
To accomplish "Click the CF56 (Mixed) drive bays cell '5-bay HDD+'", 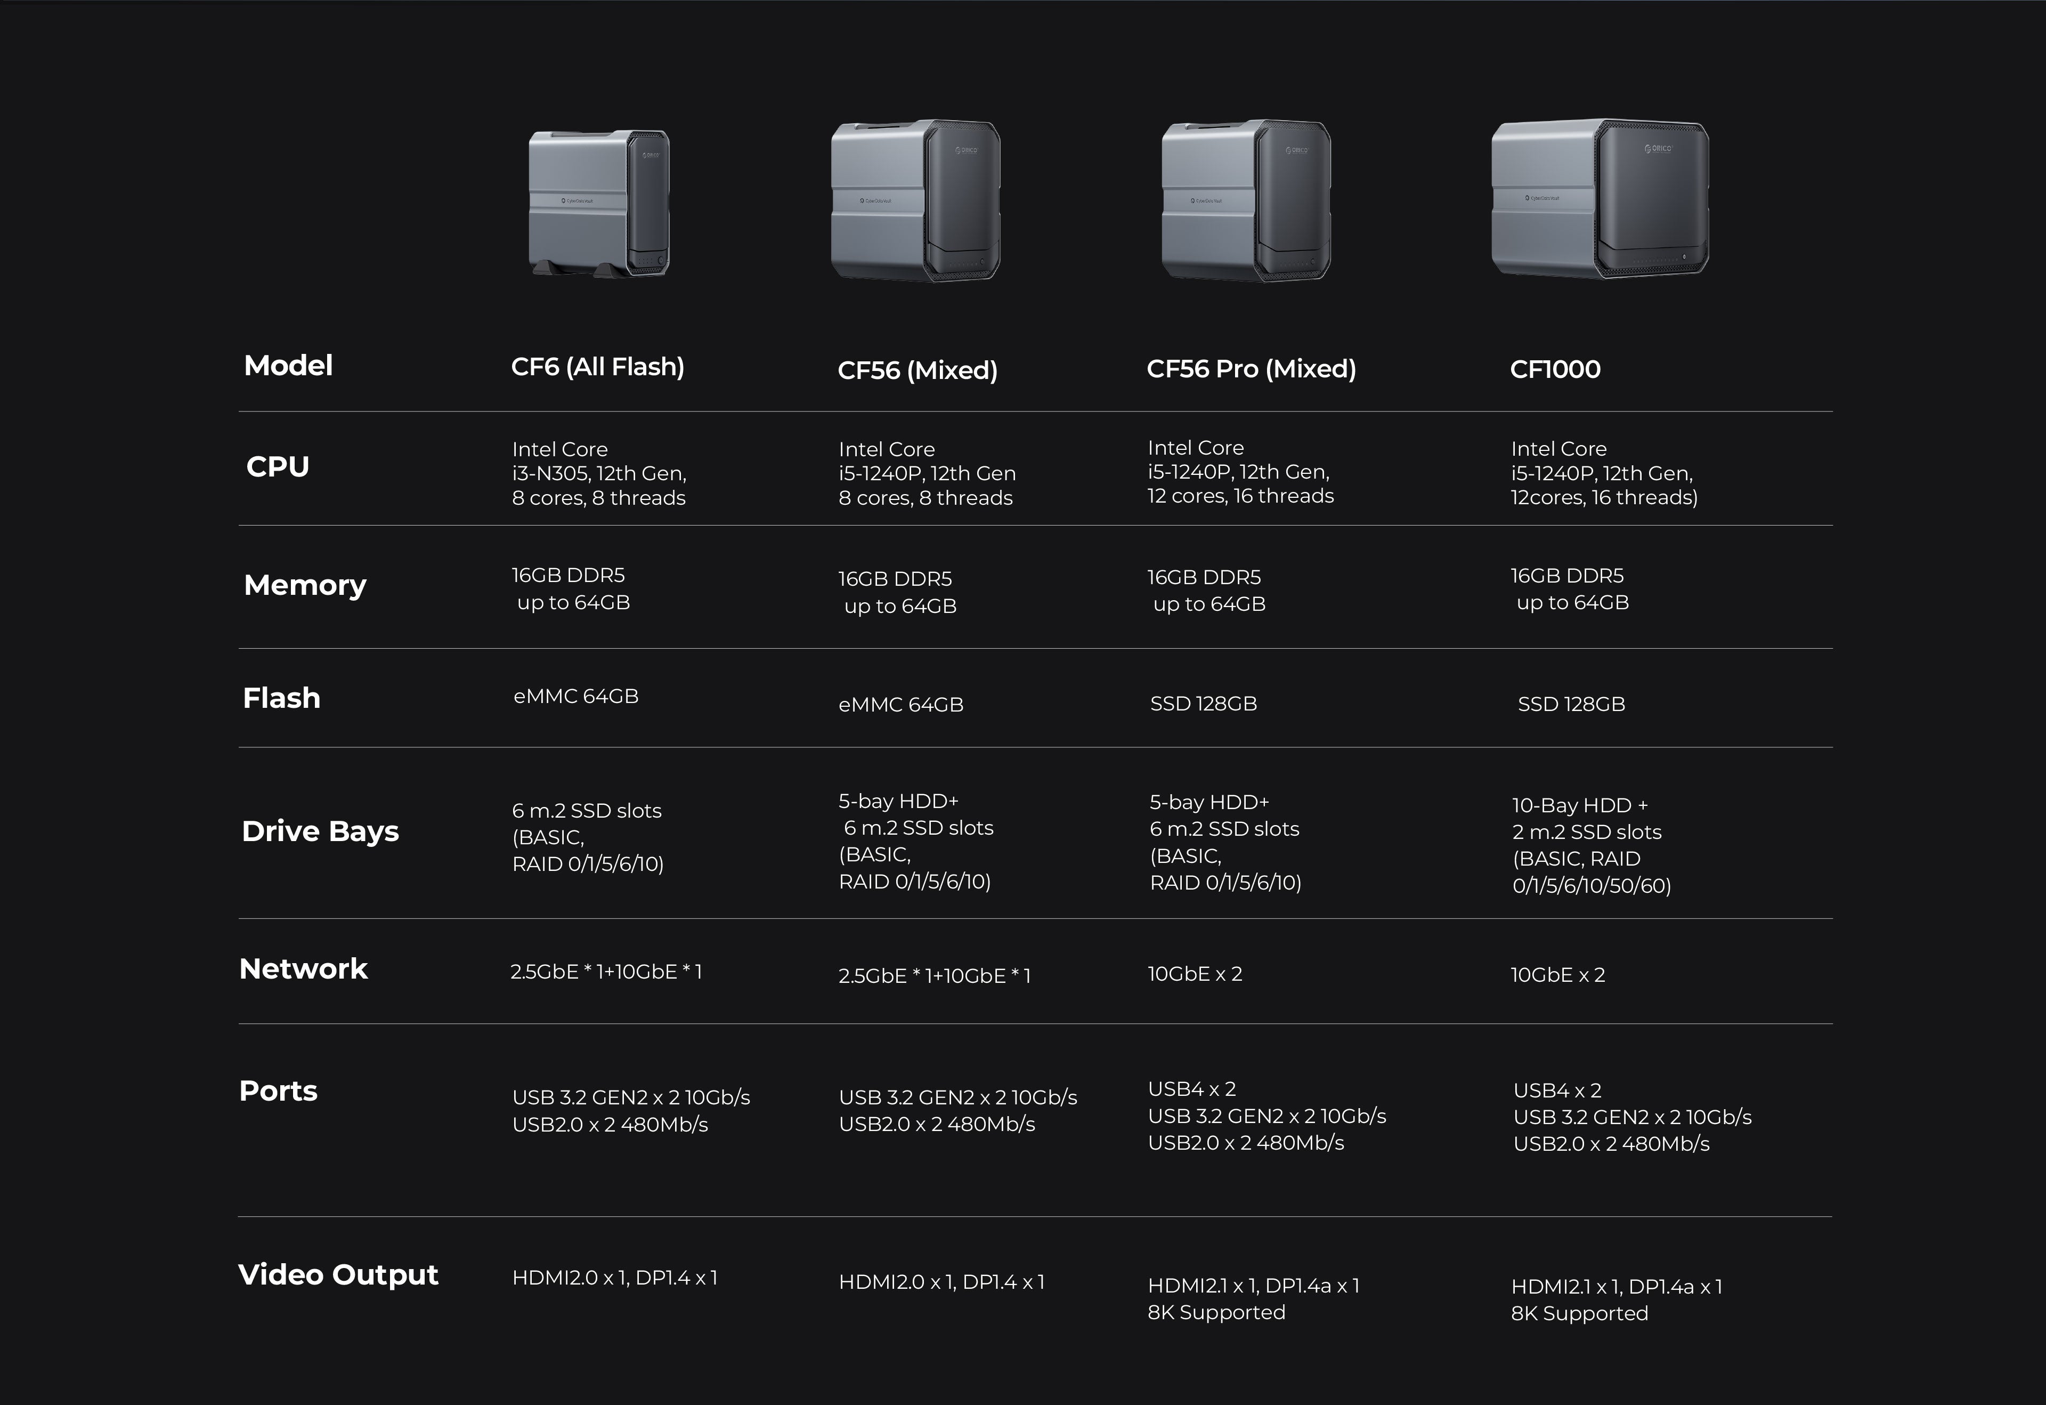I will tap(915, 841).
